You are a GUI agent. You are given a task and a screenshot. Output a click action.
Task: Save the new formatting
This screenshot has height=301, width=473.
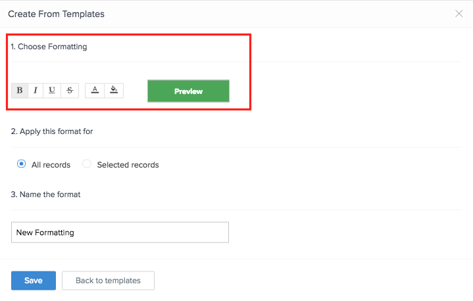click(34, 281)
